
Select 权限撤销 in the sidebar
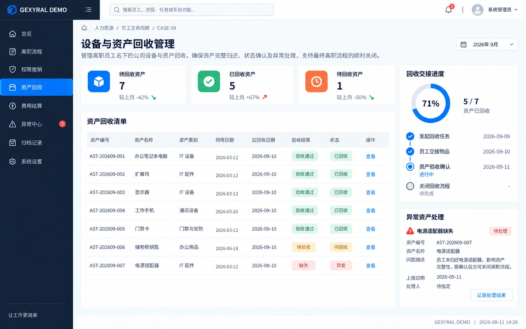(37, 69)
